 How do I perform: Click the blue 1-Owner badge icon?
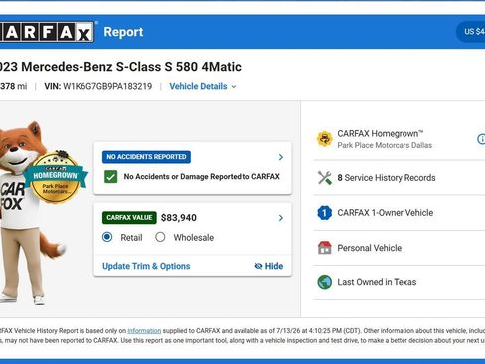[x=325, y=213]
